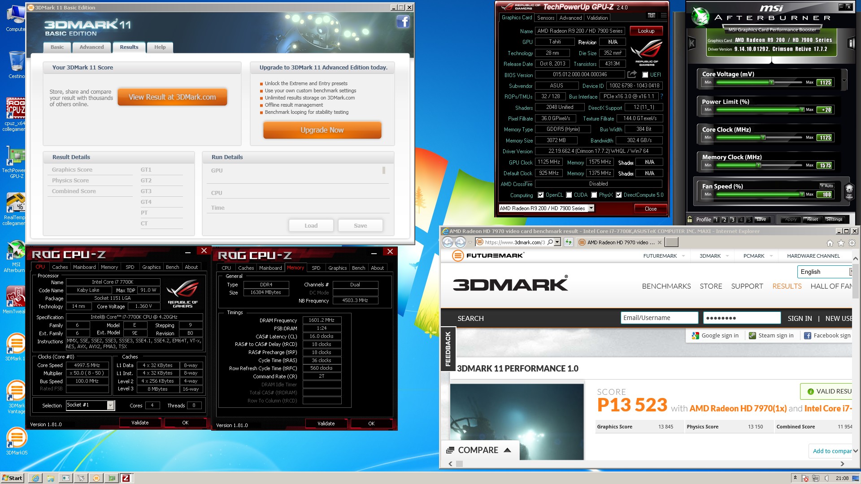This screenshot has width=861, height=484.
Task: Click the Power Limit slider handle in Afterburner
Action: [802, 109]
